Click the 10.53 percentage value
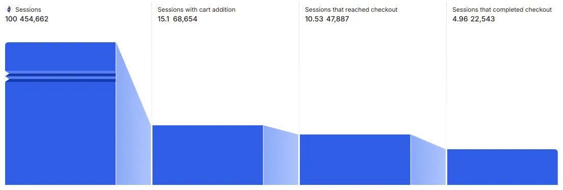This screenshot has height=190, width=563. 314,19
